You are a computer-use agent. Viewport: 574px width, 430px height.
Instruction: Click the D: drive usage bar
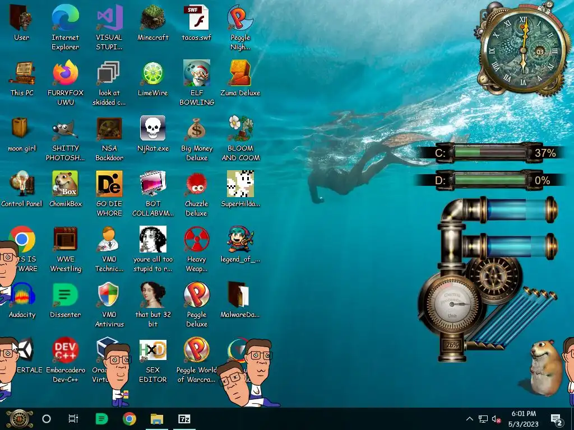pyautogui.click(x=490, y=180)
